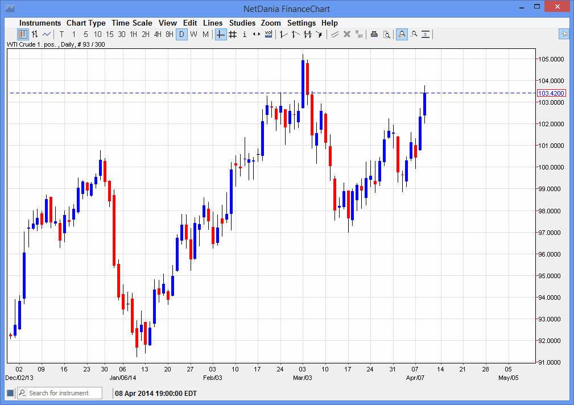The width and height of the screenshot is (574, 405).
Task: Open the Studies menu
Action: 242,23
